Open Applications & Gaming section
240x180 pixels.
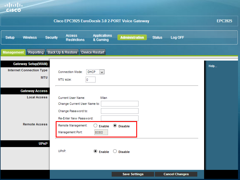(x=102, y=37)
